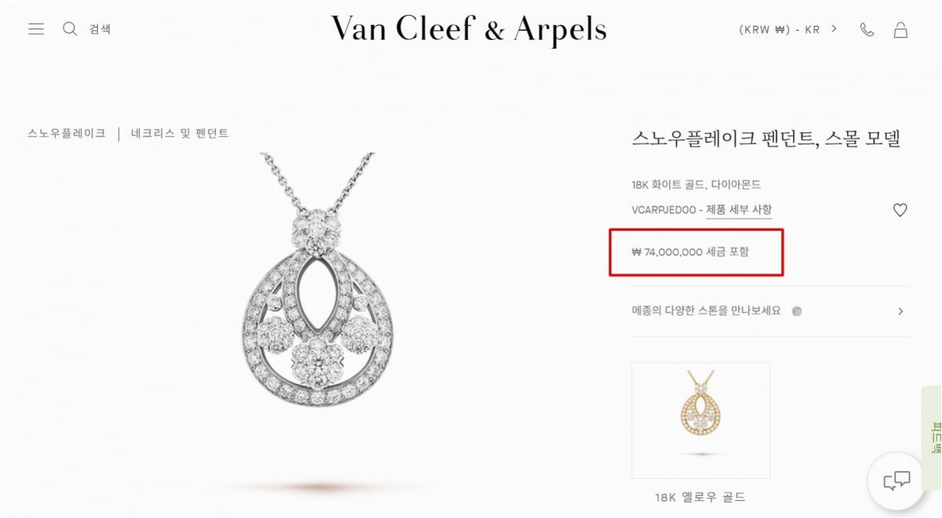Click the 검색 search text field
Screen dimensions: 942x518
tap(100, 29)
